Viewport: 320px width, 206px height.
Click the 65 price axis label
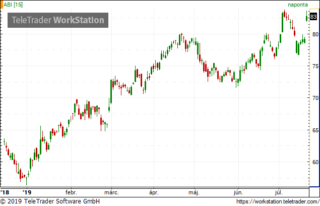point(315,130)
